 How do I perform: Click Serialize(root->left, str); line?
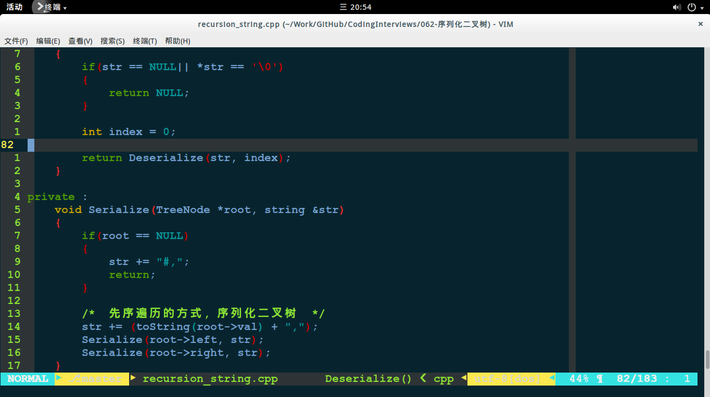(173, 340)
